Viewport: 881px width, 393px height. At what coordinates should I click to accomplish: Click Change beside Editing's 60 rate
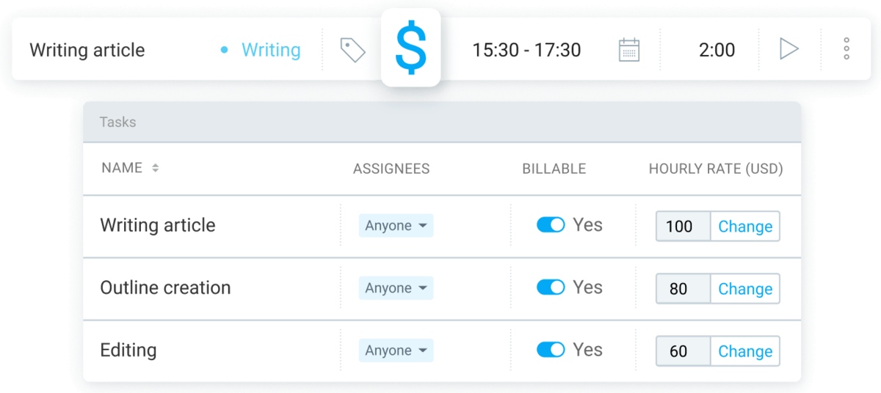pos(745,351)
